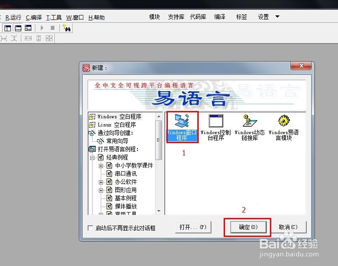The height and width of the screenshot is (266, 338).
Task: Click the 模块 toolbar tab
Action: [154, 17]
